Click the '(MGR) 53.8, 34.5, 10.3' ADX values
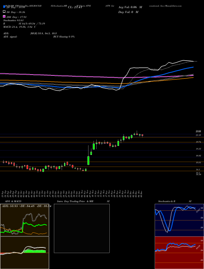204x269 pixels. pos(43,33)
